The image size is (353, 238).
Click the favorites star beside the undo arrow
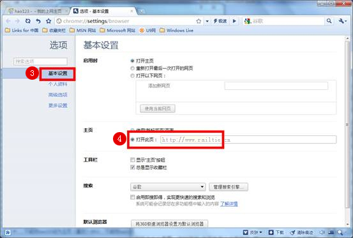[x=49, y=21]
